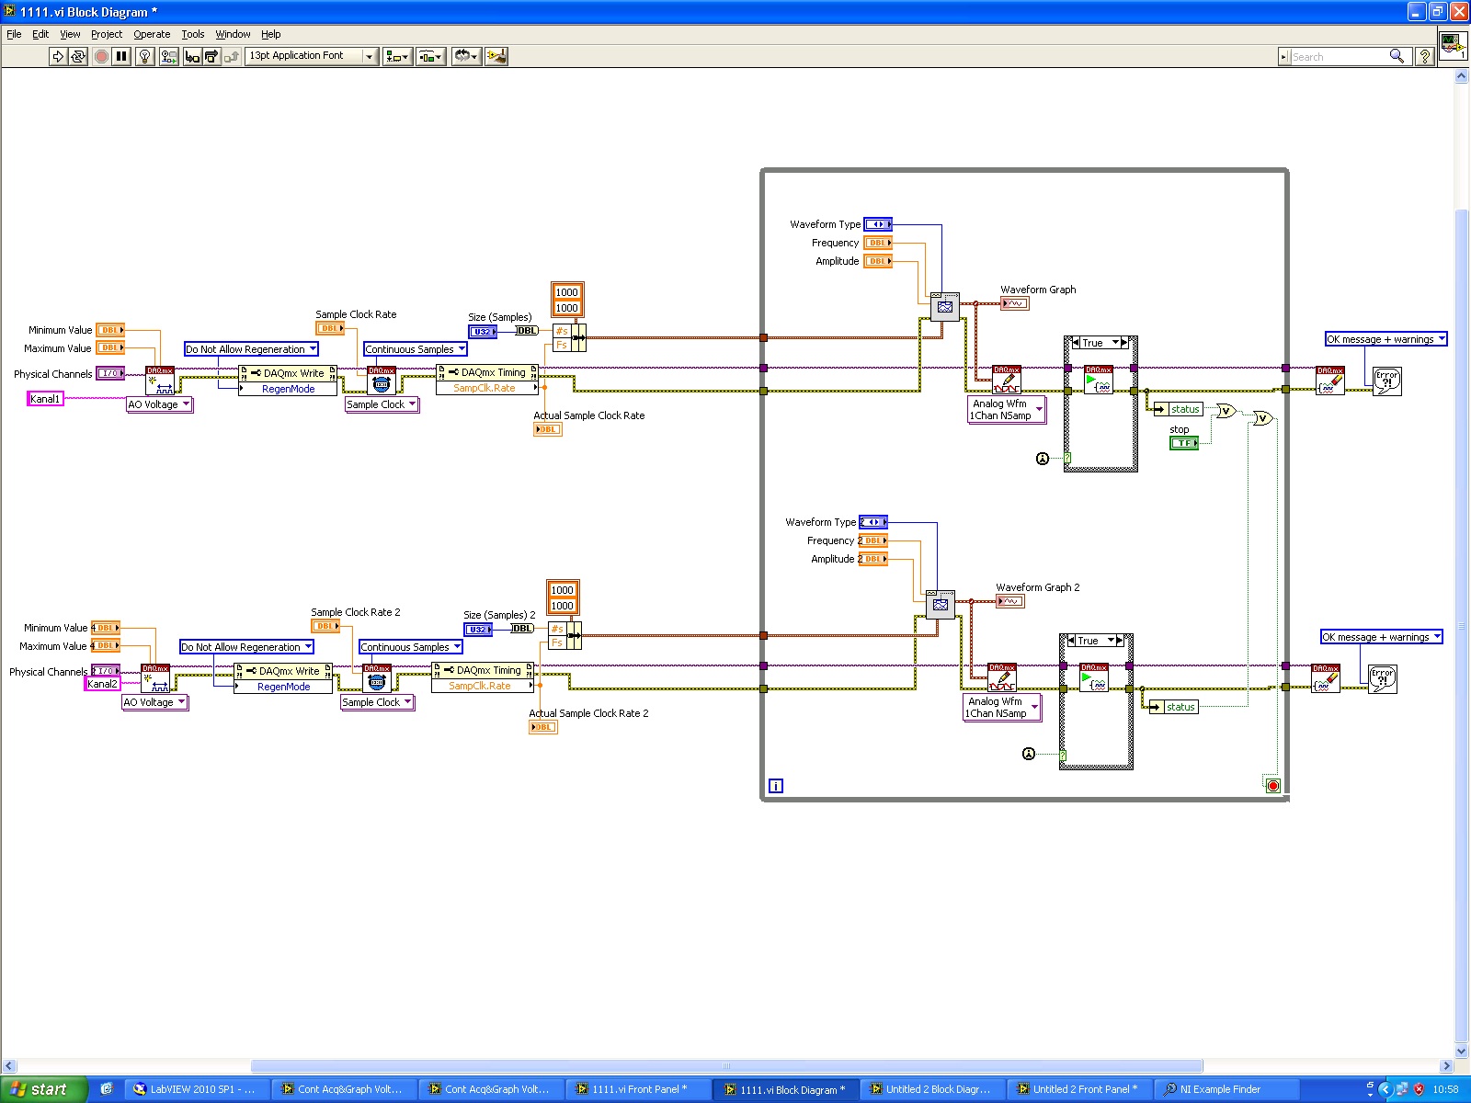
Task: Select the Kanal2 string constant
Action: (x=102, y=684)
